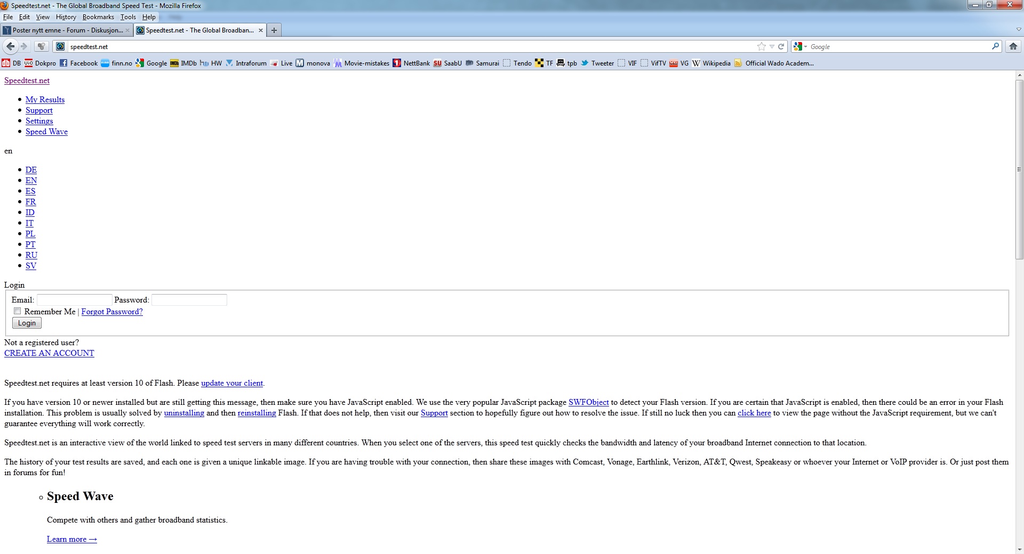
Task: Click the magnifier search icon in search box
Action: pos(995,46)
